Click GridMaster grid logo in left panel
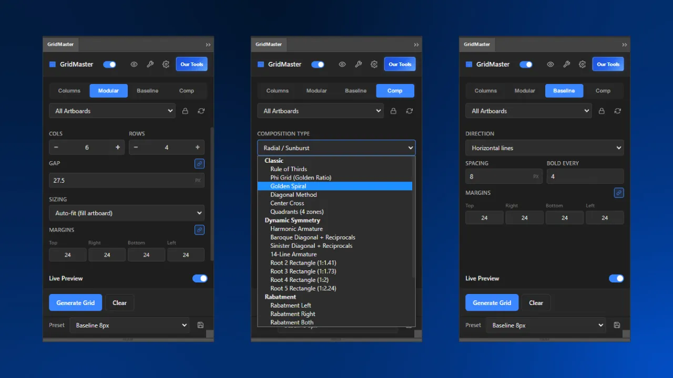 pos(53,65)
